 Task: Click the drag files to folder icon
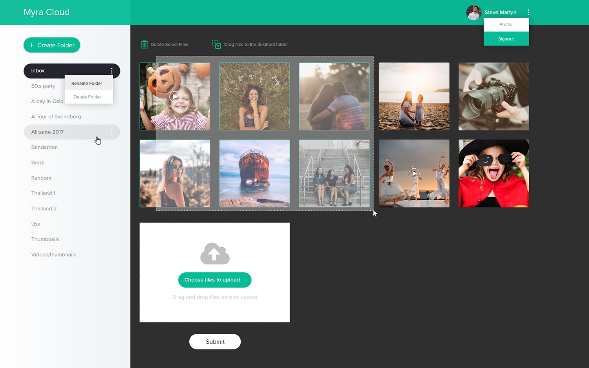point(216,44)
